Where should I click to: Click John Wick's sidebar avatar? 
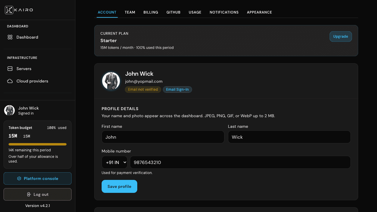(9, 110)
